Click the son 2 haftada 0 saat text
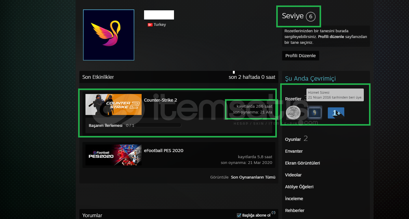The width and height of the screenshot is (409, 219). 252,77
